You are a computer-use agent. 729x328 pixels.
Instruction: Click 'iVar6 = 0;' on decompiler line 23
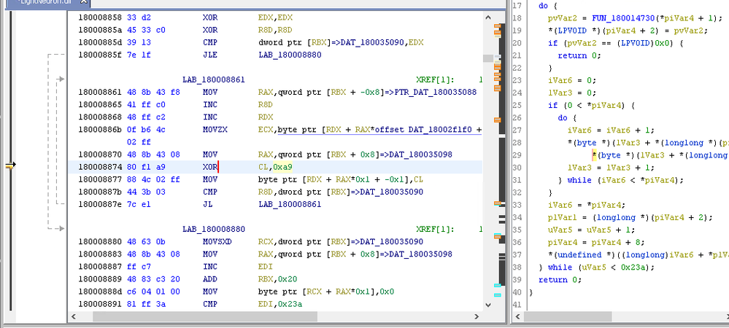[x=572, y=80]
